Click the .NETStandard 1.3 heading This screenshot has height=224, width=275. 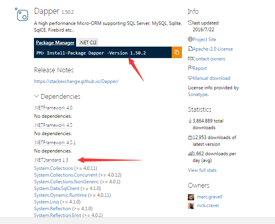coord(51,160)
